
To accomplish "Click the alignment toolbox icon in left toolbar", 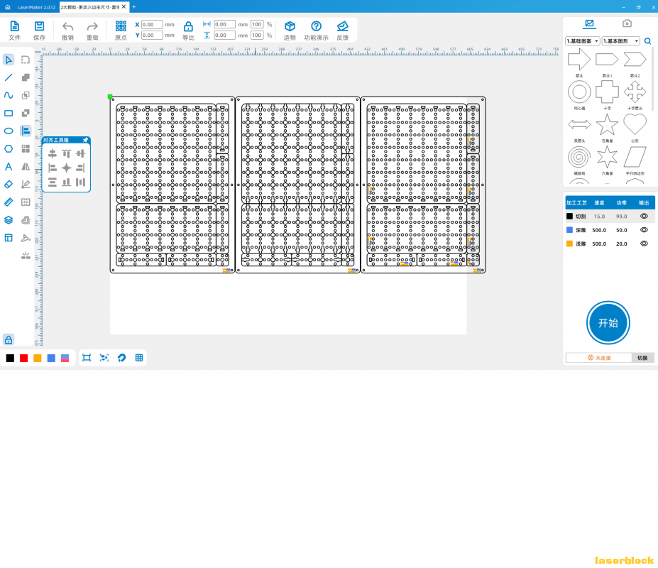I will pos(26,131).
